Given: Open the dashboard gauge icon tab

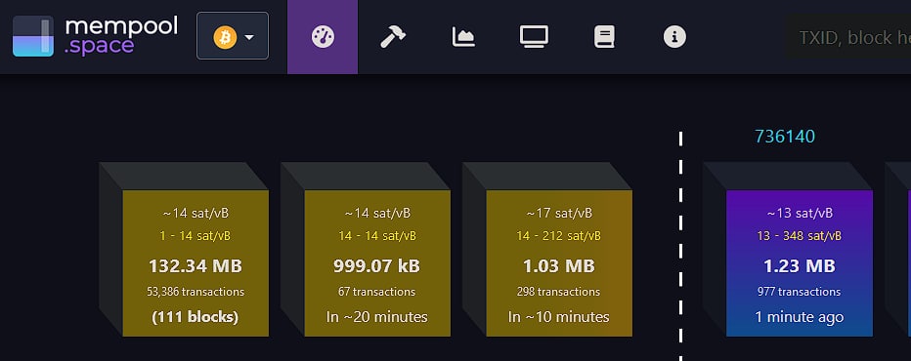Looking at the screenshot, I should [323, 37].
